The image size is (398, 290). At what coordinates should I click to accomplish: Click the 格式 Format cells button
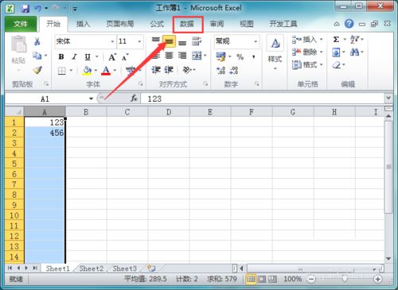(x=307, y=64)
